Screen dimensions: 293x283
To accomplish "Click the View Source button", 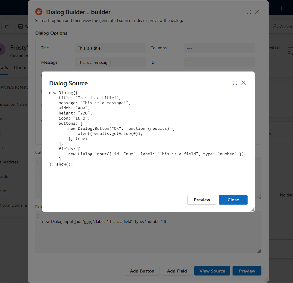I will 212,271.
